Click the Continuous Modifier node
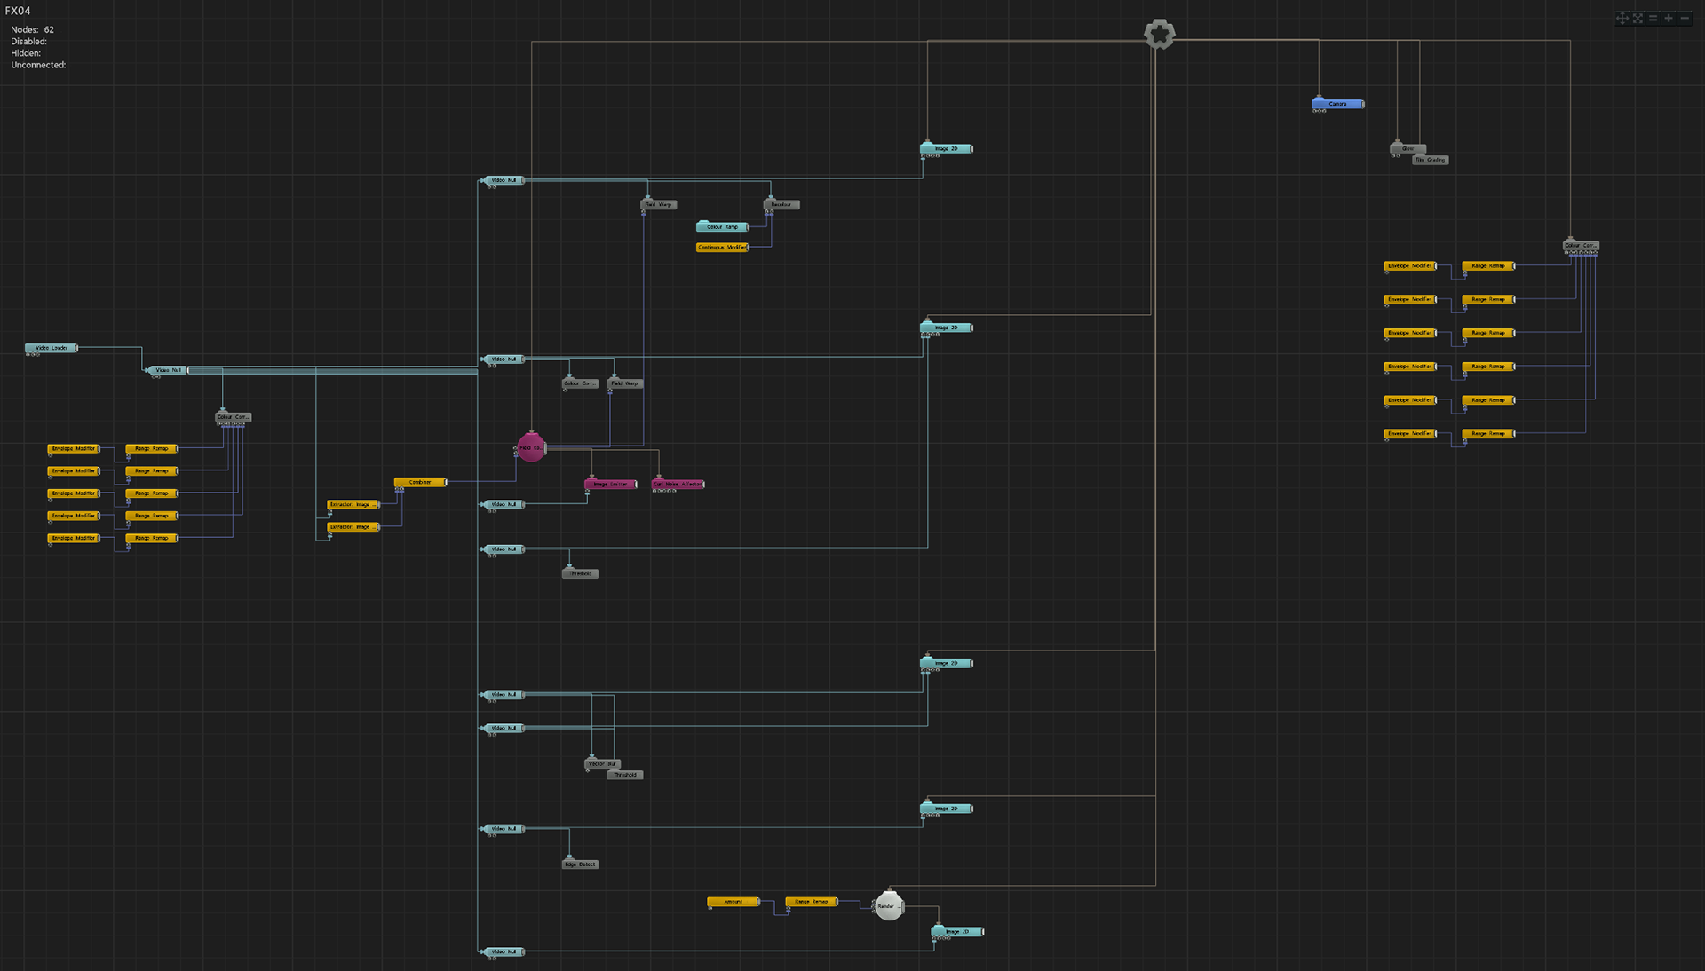 pyautogui.click(x=722, y=248)
